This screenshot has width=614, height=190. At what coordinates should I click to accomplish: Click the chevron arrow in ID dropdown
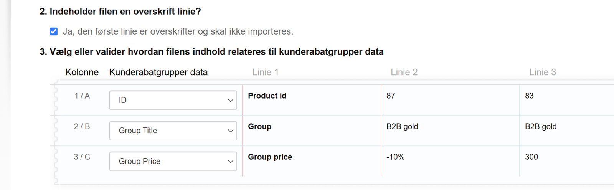coord(230,100)
